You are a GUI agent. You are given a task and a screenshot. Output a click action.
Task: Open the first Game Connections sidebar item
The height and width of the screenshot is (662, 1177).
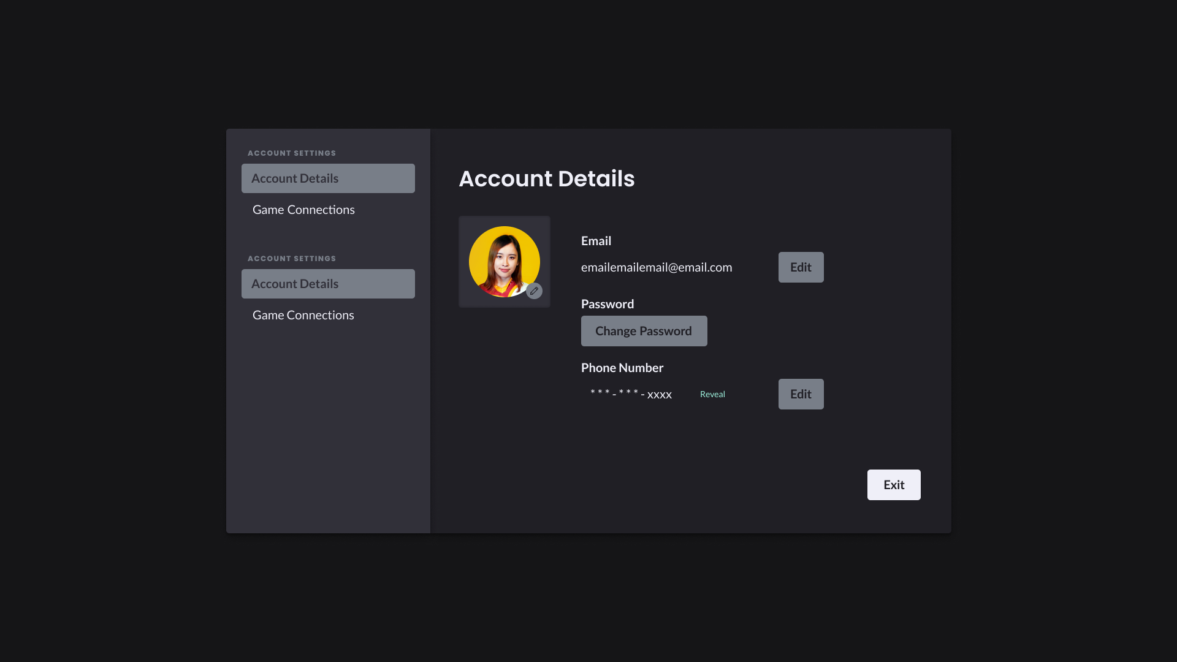click(303, 210)
